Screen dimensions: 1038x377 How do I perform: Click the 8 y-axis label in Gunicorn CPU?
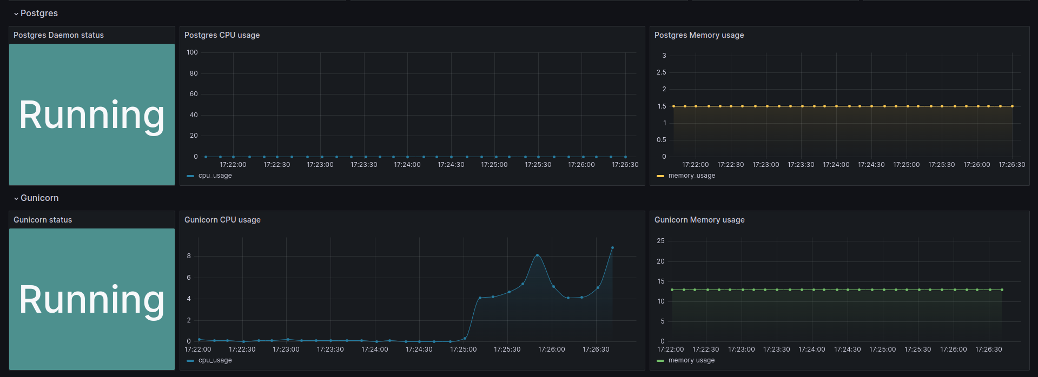[x=189, y=256]
